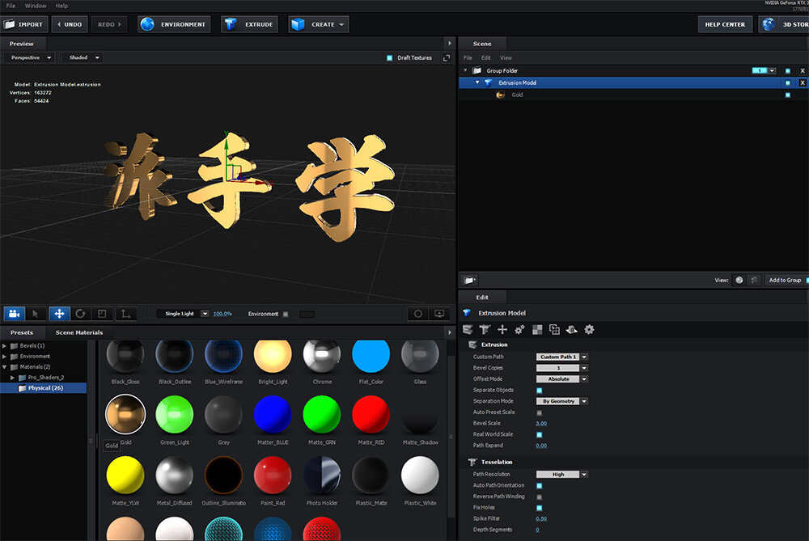Toggle the Draft Textures checkbox
This screenshot has width=809, height=541.
tap(389, 57)
